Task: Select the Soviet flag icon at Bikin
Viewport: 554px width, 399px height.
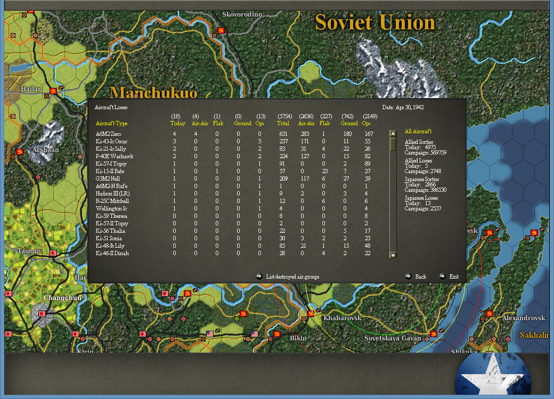Action: tap(277, 333)
